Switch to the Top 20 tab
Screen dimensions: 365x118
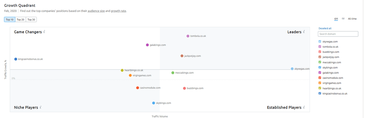tap(21, 20)
